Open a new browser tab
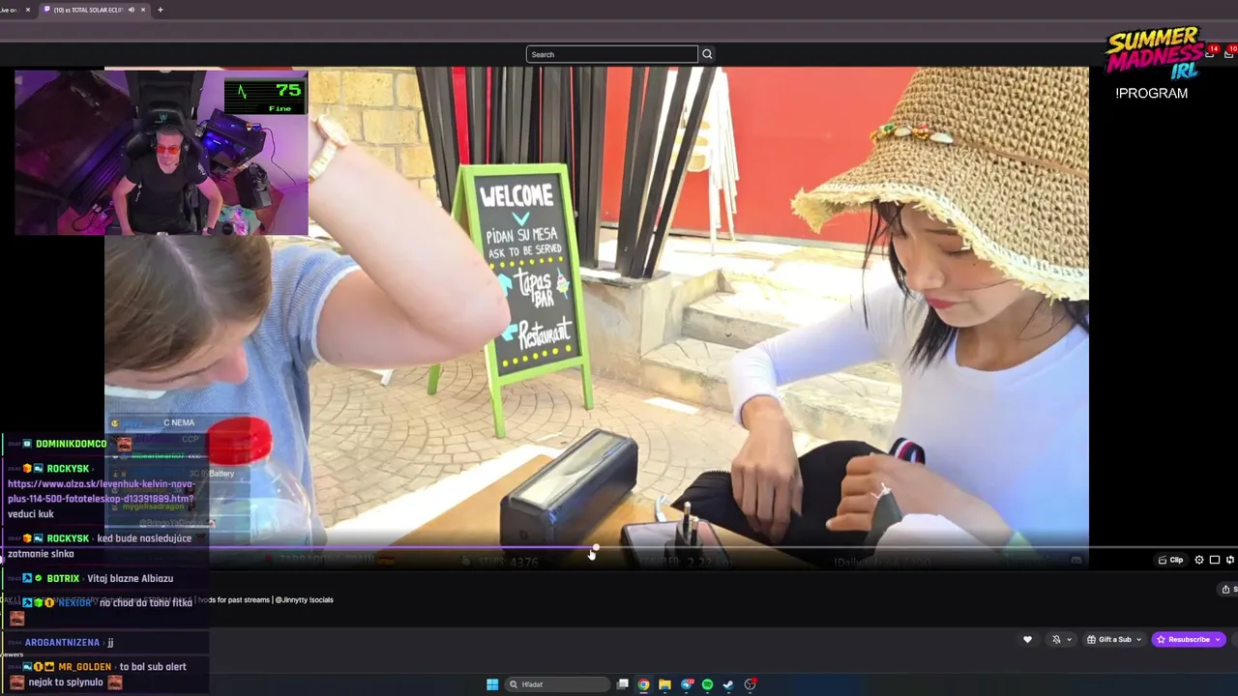 tap(161, 10)
